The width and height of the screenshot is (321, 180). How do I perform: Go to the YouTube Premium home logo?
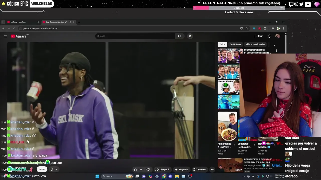(x=18, y=36)
